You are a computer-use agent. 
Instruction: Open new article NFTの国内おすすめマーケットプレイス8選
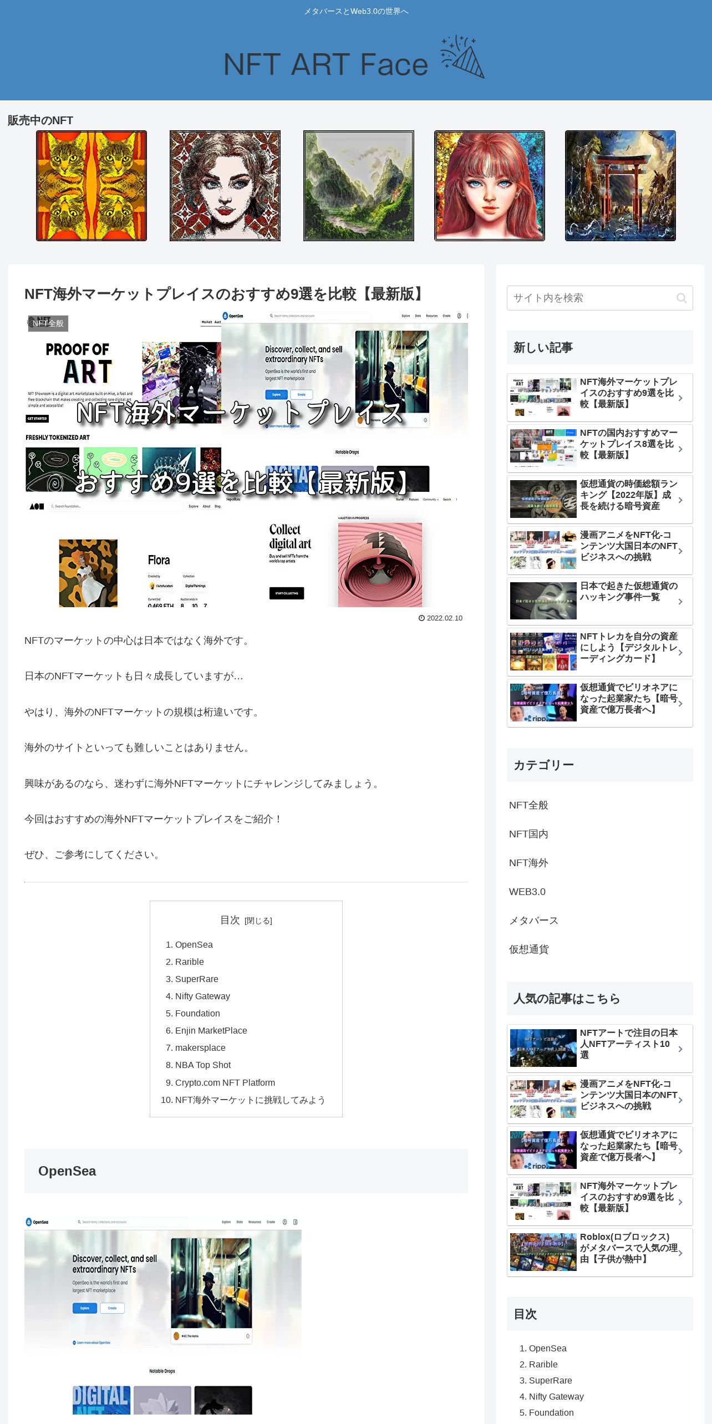[600, 449]
